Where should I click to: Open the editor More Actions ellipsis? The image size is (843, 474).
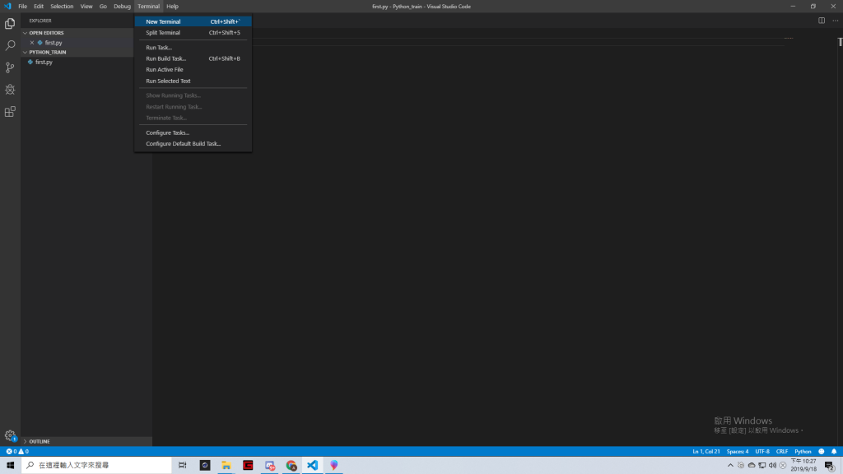click(x=835, y=21)
